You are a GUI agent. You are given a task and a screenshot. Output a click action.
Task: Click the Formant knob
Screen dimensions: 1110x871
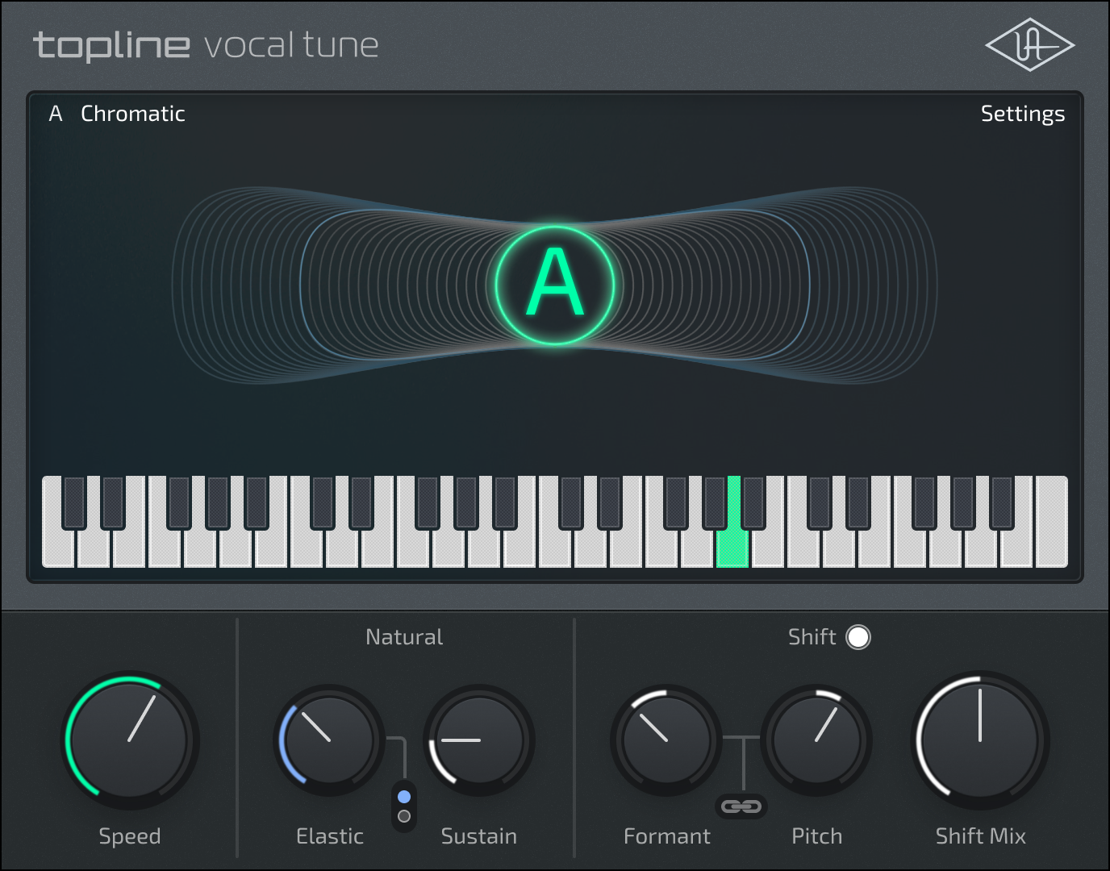pos(666,740)
